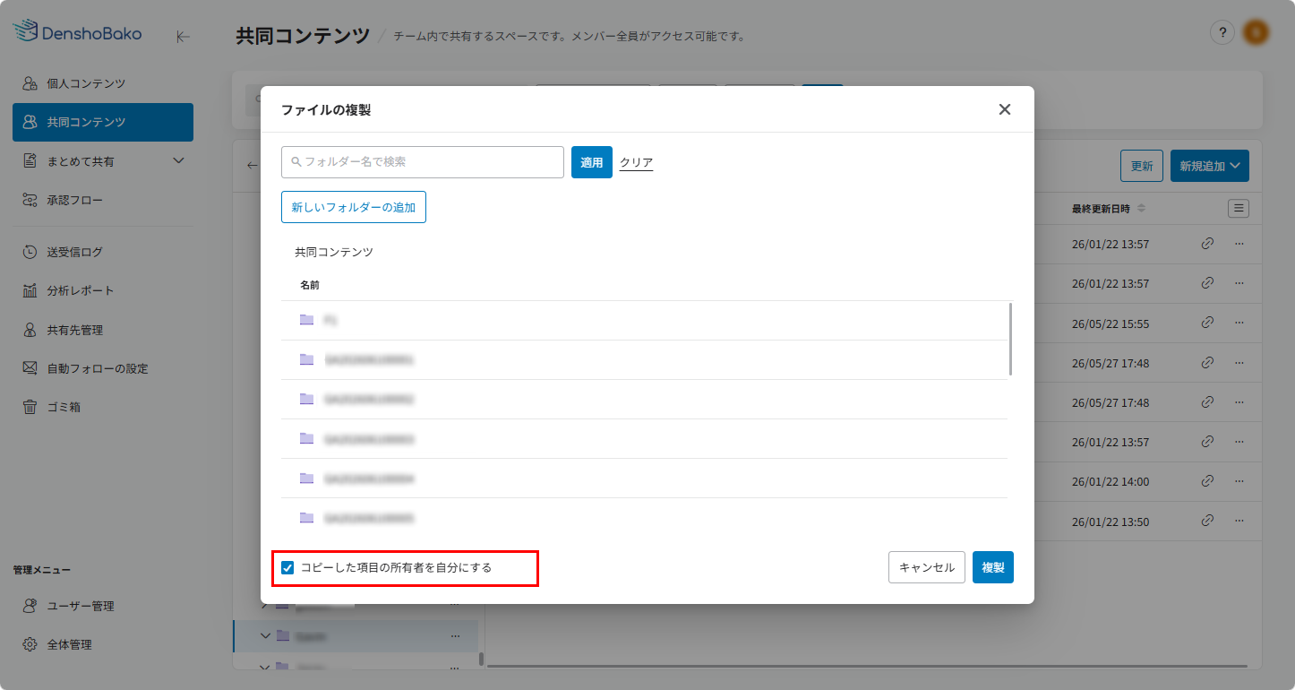This screenshot has width=1295, height=690.
Task: Open more options for row 26/01/22 13:50
Action: pyautogui.click(x=1239, y=520)
